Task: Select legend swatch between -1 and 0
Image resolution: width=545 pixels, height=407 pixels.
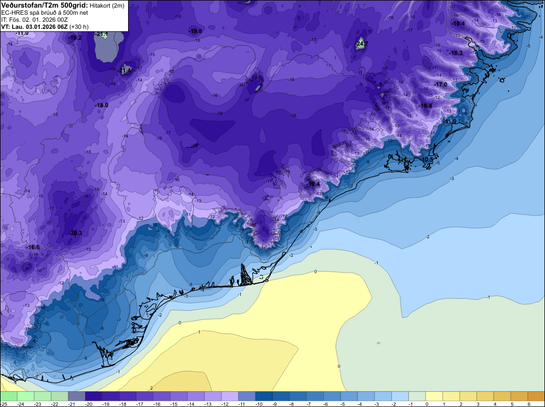Action: pos(417,396)
